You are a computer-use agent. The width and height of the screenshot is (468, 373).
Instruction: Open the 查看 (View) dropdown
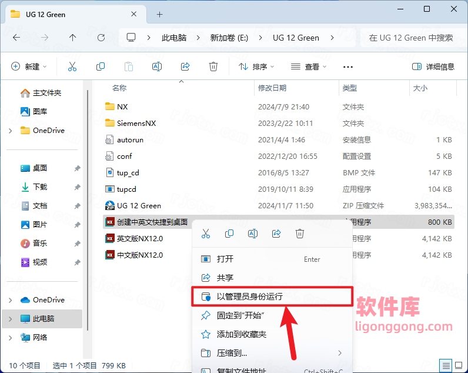coord(309,66)
